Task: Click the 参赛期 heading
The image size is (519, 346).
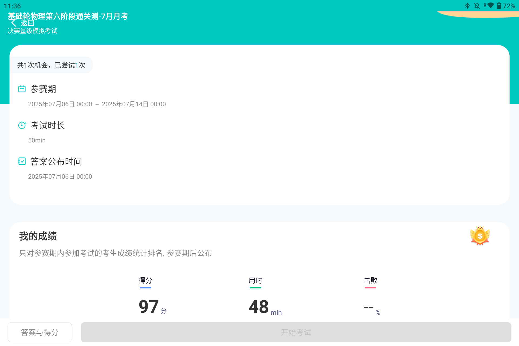Action: [43, 89]
